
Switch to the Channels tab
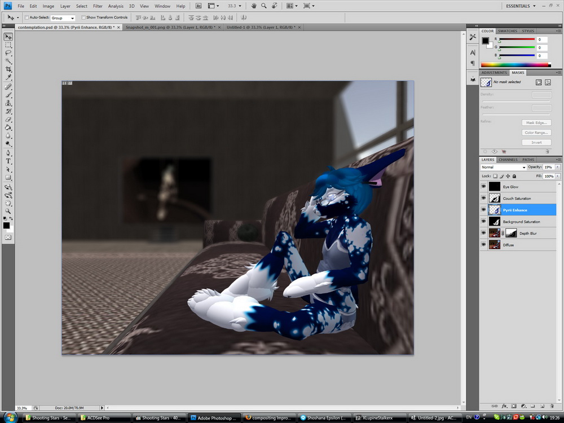click(x=508, y=160)
